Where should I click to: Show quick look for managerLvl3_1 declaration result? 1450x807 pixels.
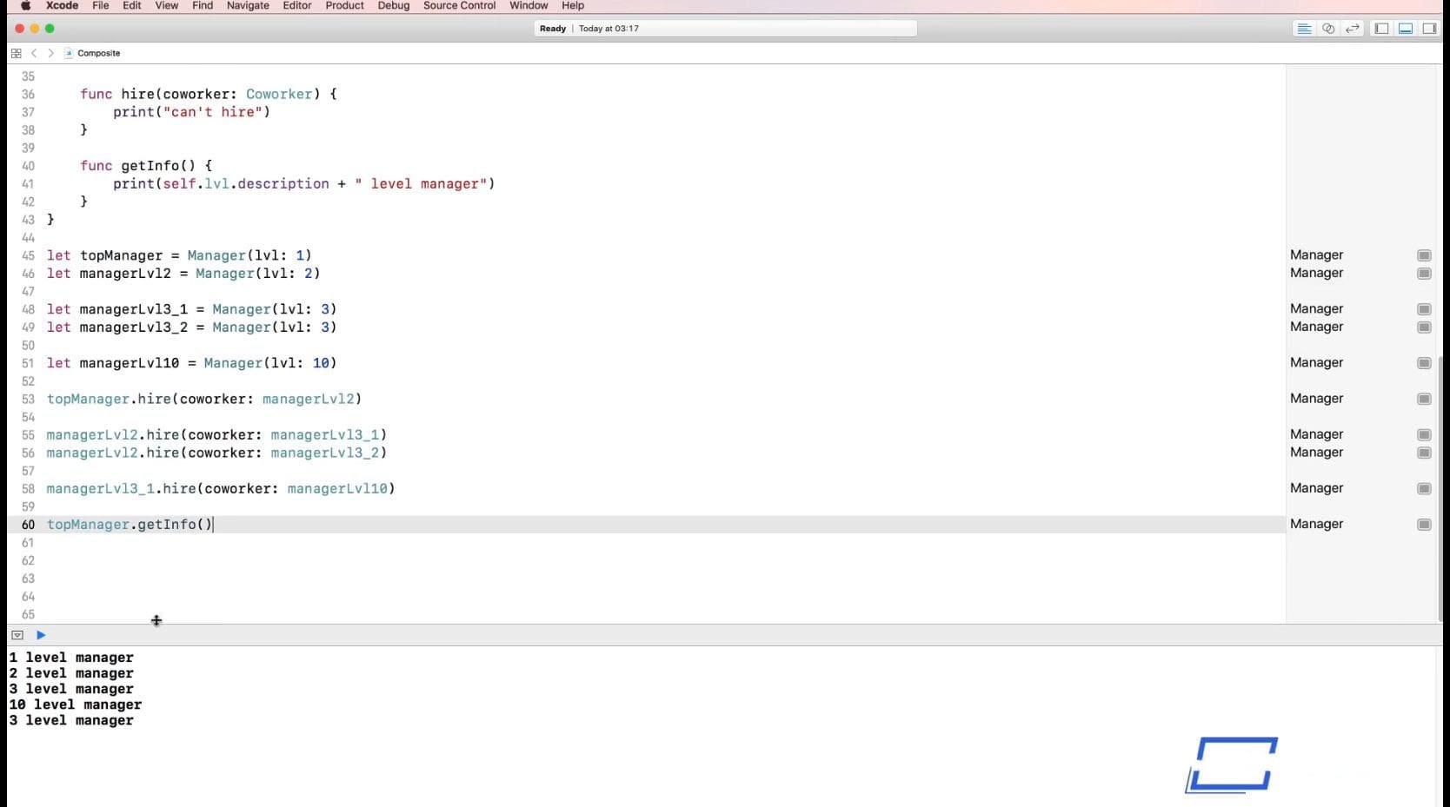[1424, 309]
